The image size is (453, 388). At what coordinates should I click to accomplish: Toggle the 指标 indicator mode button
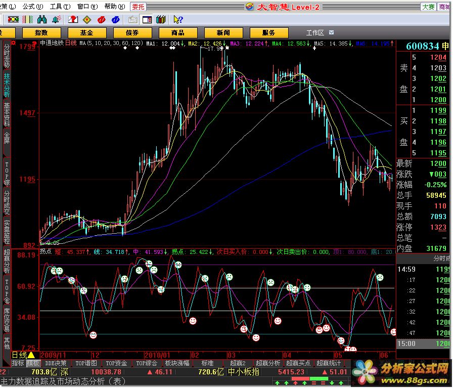(x=18, y=363)
